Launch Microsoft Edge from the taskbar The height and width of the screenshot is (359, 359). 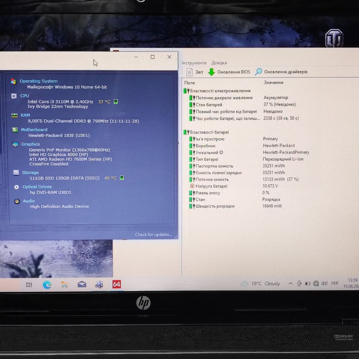click(x=47, y=284)
